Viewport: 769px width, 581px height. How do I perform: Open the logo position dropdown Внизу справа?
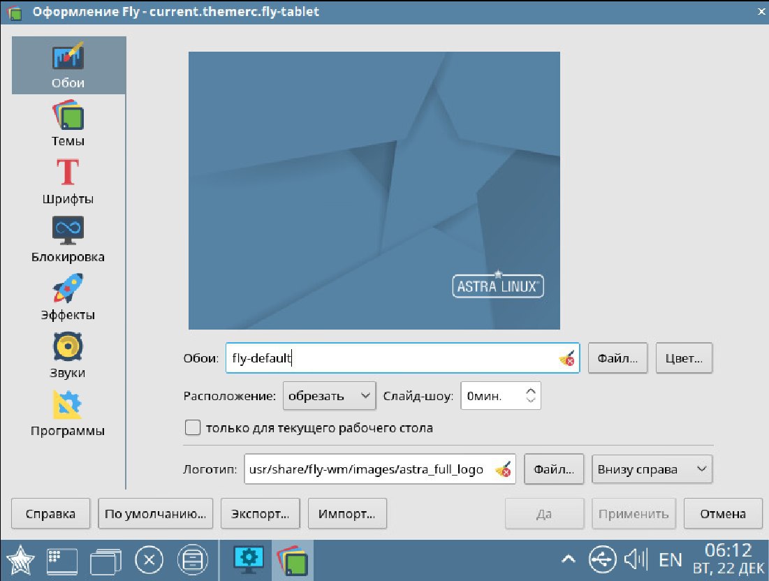pyautogui.click(x=652, y=469)
